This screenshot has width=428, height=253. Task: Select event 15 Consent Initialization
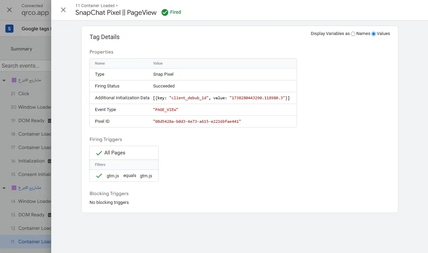[x=26, y=174]
